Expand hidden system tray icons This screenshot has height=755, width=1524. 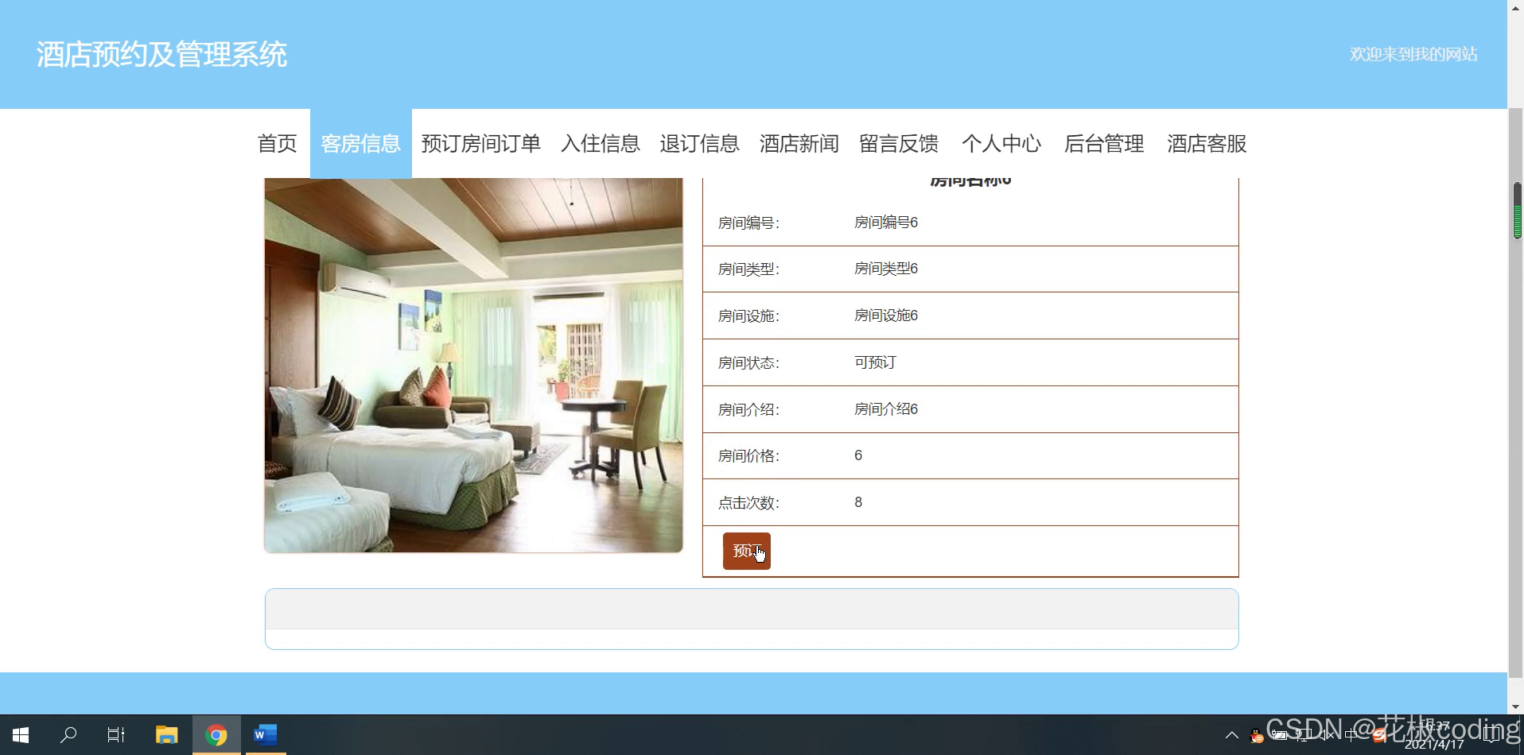1232,735
